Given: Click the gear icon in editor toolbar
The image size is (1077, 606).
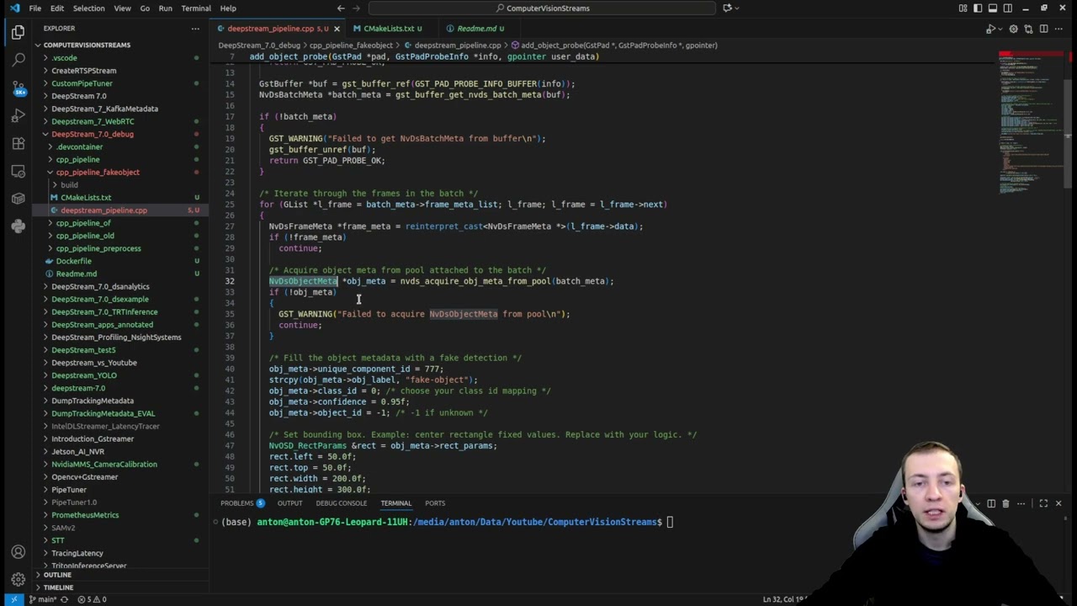Looking at the screenshot, I should pyautogui.click(x=1014, y=29).
